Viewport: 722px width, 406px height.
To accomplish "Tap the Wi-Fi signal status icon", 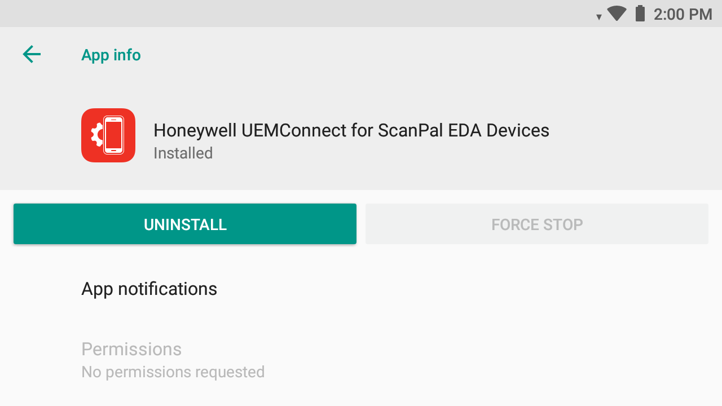I will pyautogui.click(x=617, y=14).
